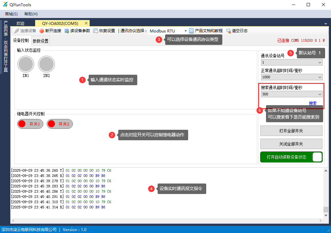Click the Connect Device (连接设备) toolbar icon
The image size is (331, 233).
point(17,31)
